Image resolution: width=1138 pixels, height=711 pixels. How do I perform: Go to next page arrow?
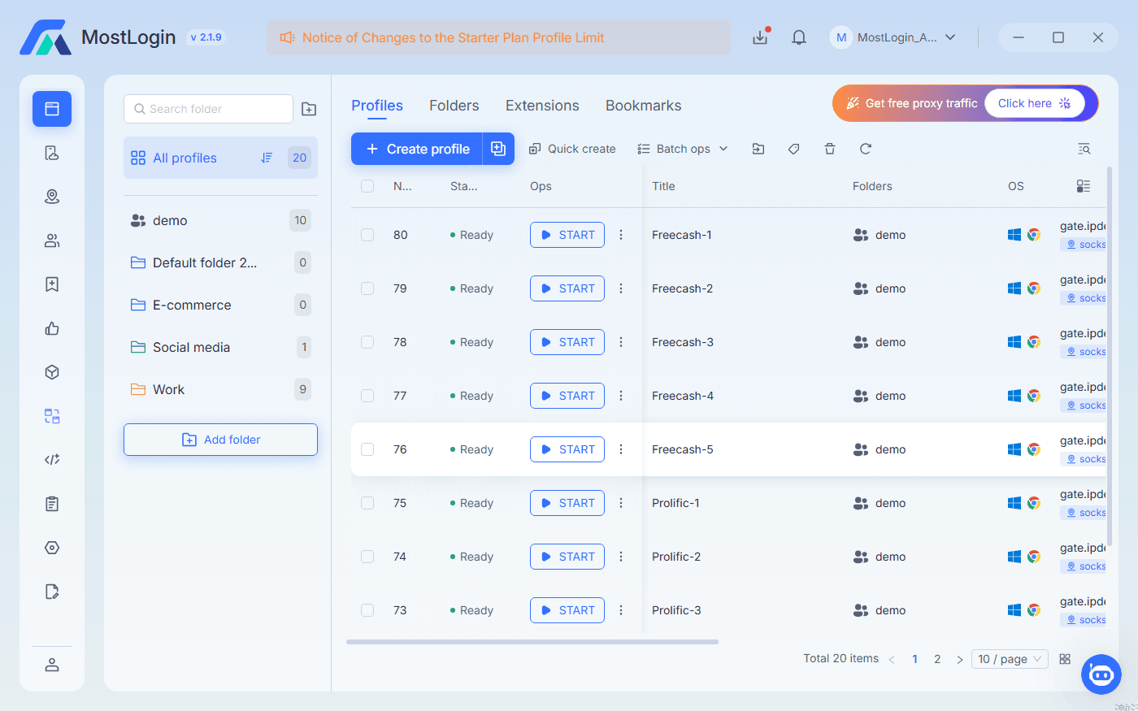coord(960,660)
